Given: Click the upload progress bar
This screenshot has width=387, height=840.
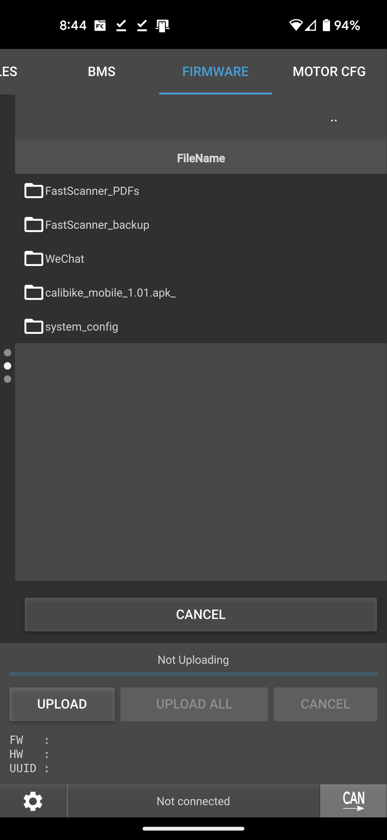Looking at the screenshot, I should pos(193,675).
